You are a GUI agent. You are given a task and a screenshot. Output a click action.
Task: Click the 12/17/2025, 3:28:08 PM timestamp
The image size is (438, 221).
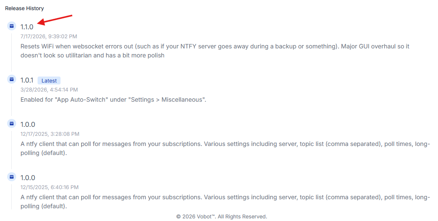[50, 134]
